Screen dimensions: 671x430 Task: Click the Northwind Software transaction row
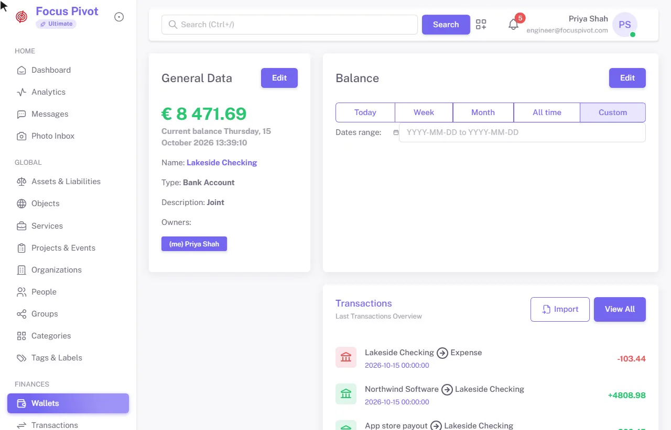491,395
